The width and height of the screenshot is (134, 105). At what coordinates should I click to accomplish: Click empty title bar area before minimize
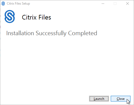click(x=65, y=4)
